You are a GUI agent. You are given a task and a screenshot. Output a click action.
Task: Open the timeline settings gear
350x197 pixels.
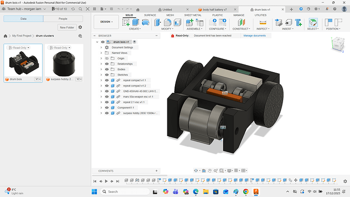[345, 181]
